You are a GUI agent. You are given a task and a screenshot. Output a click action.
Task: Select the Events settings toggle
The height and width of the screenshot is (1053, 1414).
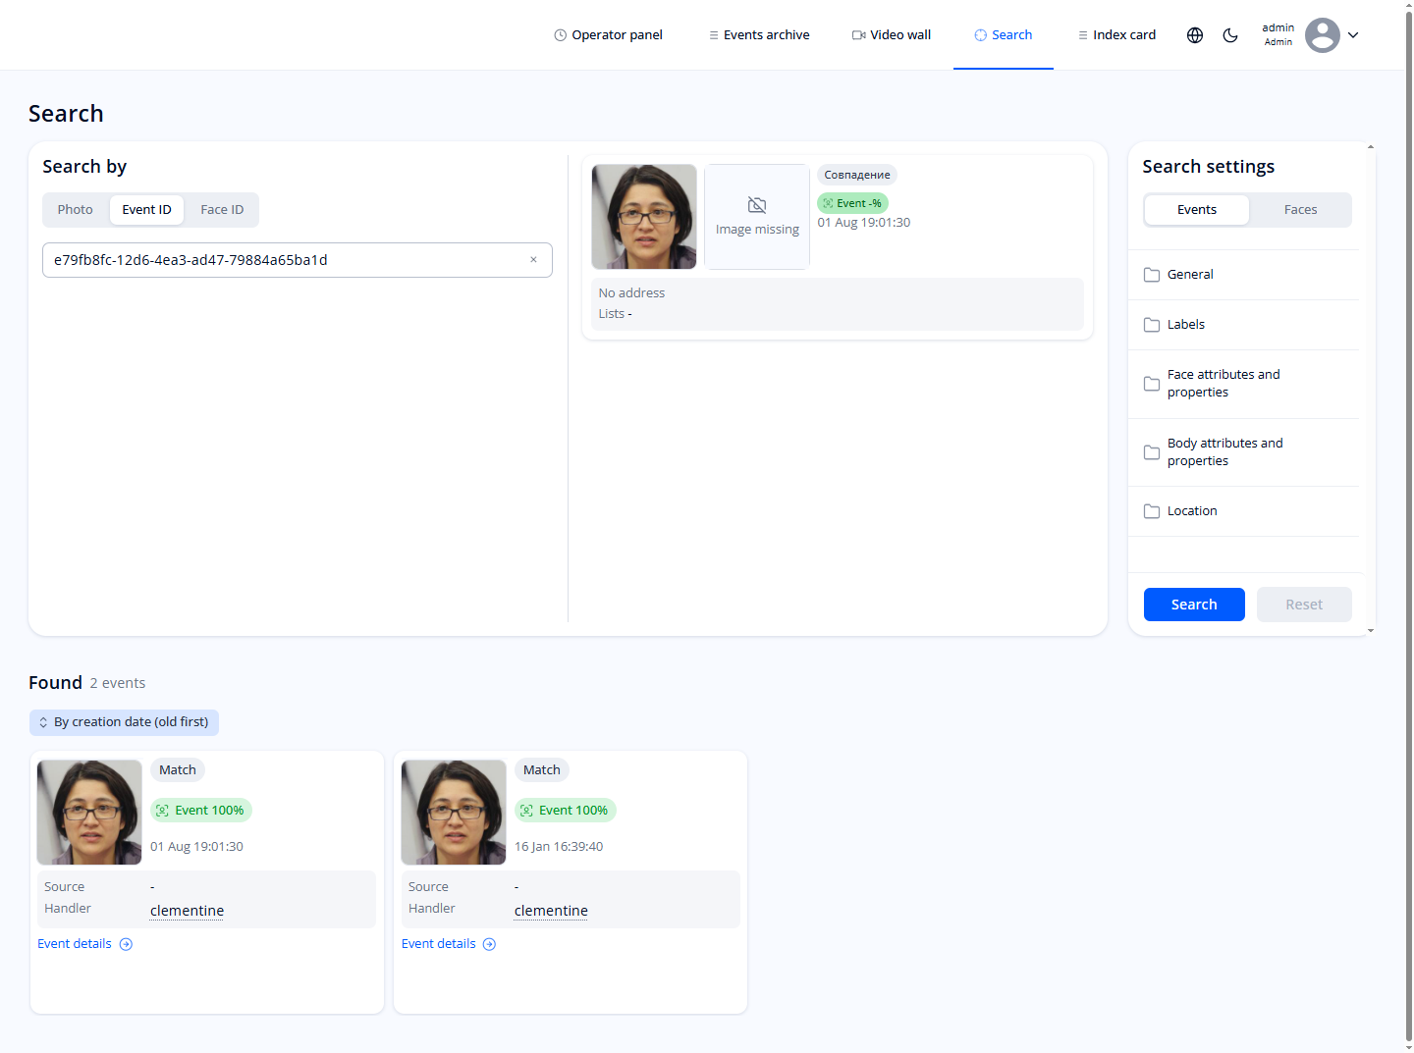[1196, 209]
